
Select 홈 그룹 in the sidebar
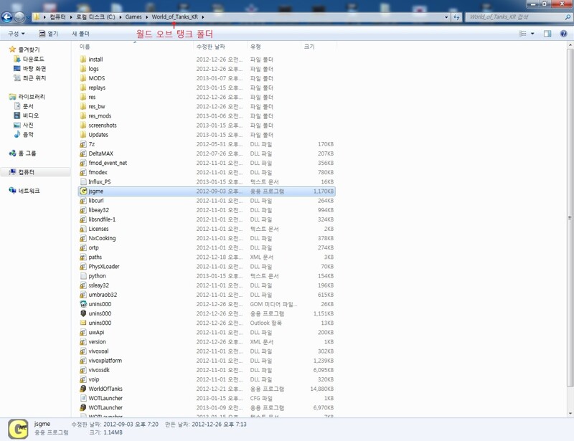pos(27,153)
